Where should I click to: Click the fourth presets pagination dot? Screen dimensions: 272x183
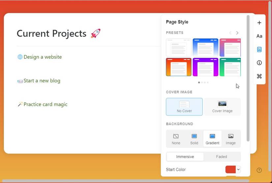[x=208, y=82]
